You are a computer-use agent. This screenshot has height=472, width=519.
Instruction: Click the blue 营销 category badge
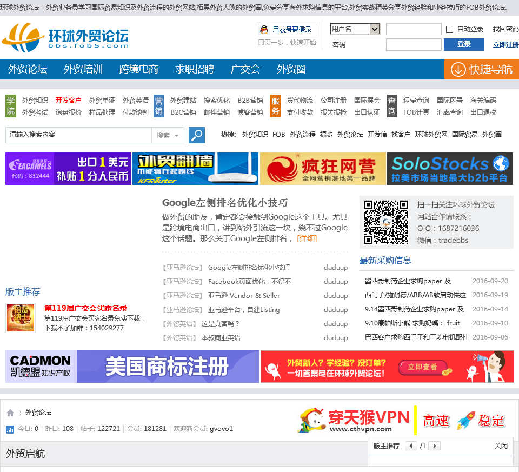(x=159, y=106)
